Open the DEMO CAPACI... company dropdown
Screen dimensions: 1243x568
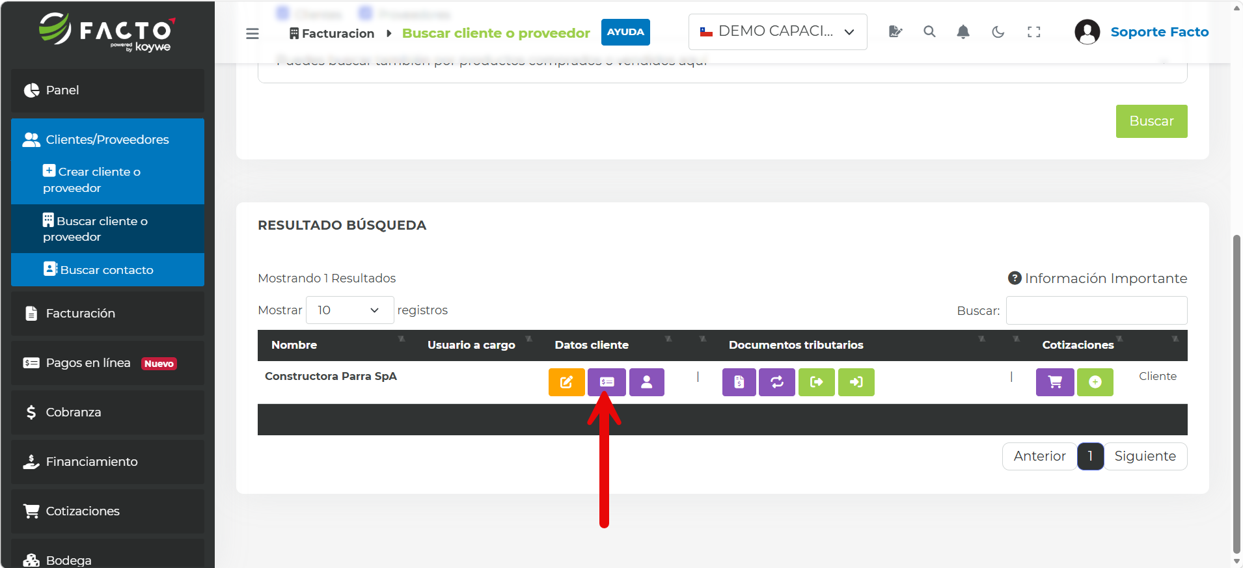(x=778, y=31)
